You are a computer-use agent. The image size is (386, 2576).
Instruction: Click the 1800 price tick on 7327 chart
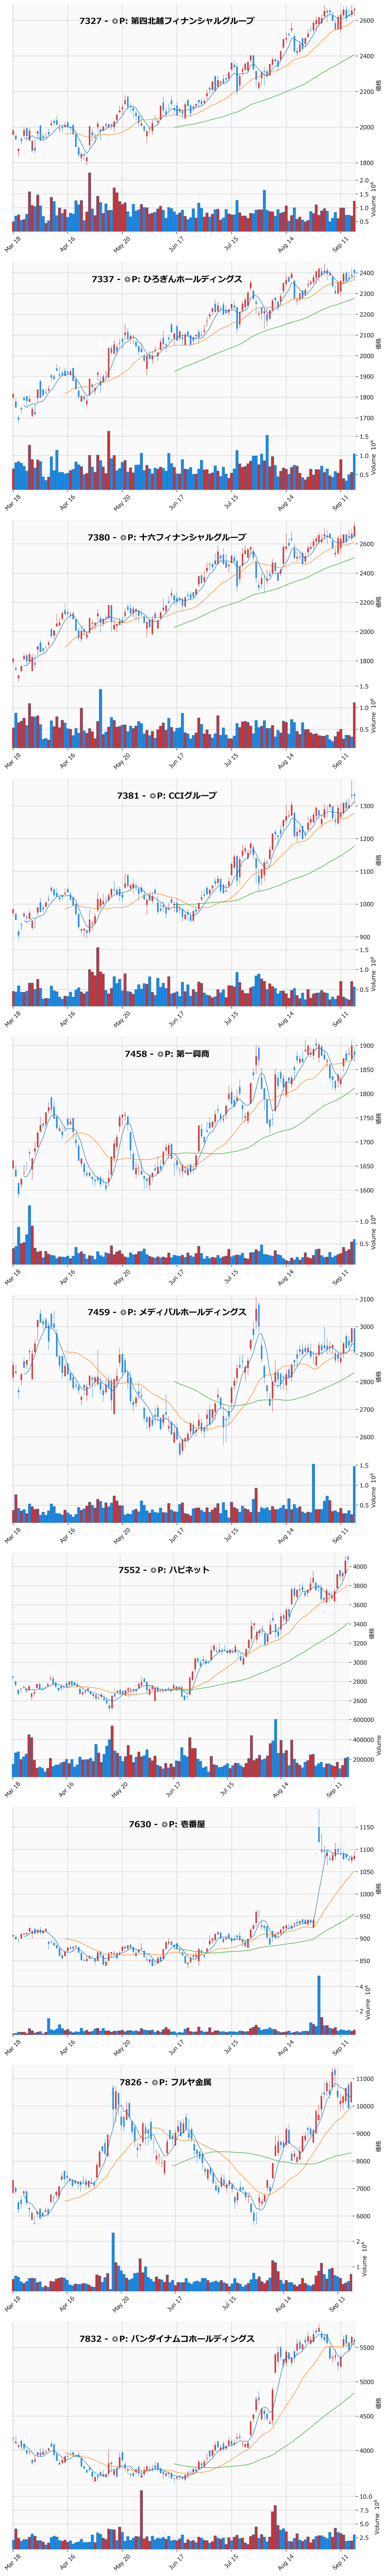point(367,163)
